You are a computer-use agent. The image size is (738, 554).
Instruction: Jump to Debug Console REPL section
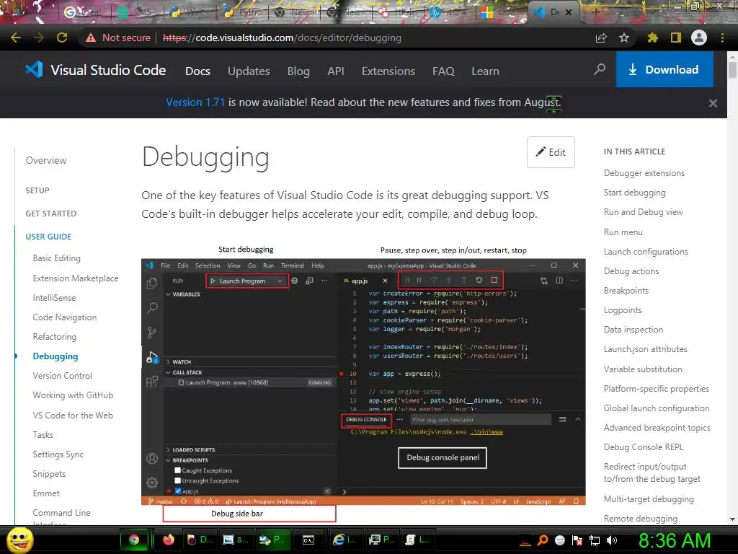pyautogui.click(x=644, y=447)
